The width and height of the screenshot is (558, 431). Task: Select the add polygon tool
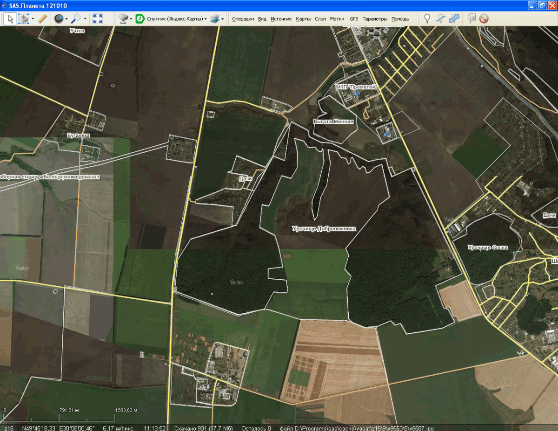coord(454,19)
